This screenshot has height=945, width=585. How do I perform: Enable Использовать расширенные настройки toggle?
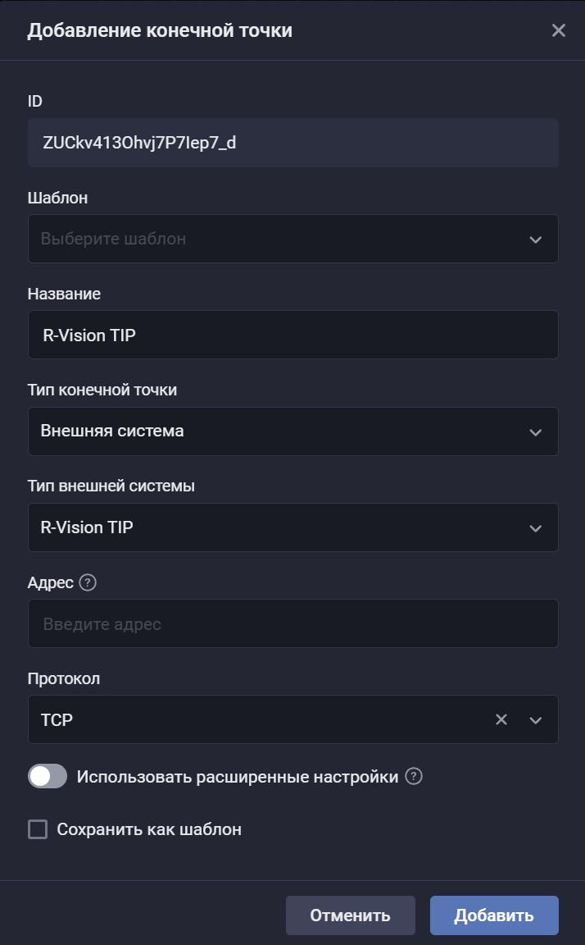click(x=47, y=775)
